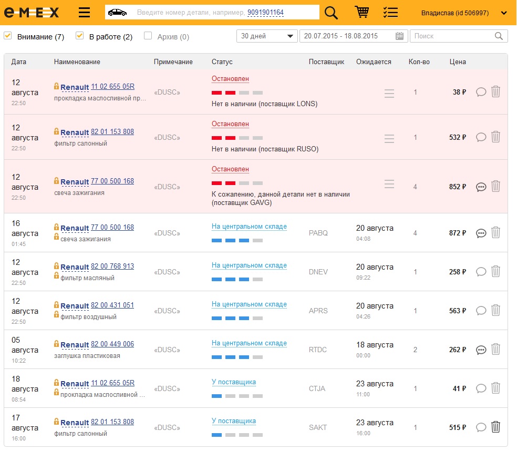Image resolution: width=517 pixels, height=451 pixels.
Task: Sort by the Цена column header
Action: (x=458, y=61)
